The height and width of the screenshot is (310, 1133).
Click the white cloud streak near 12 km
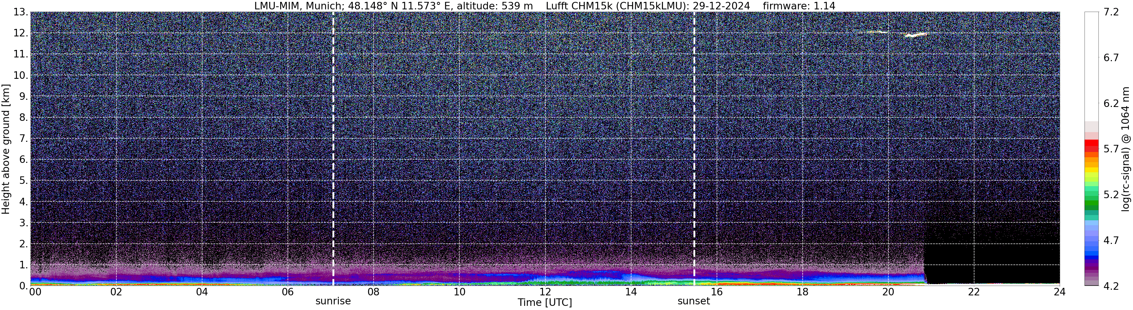916,35
